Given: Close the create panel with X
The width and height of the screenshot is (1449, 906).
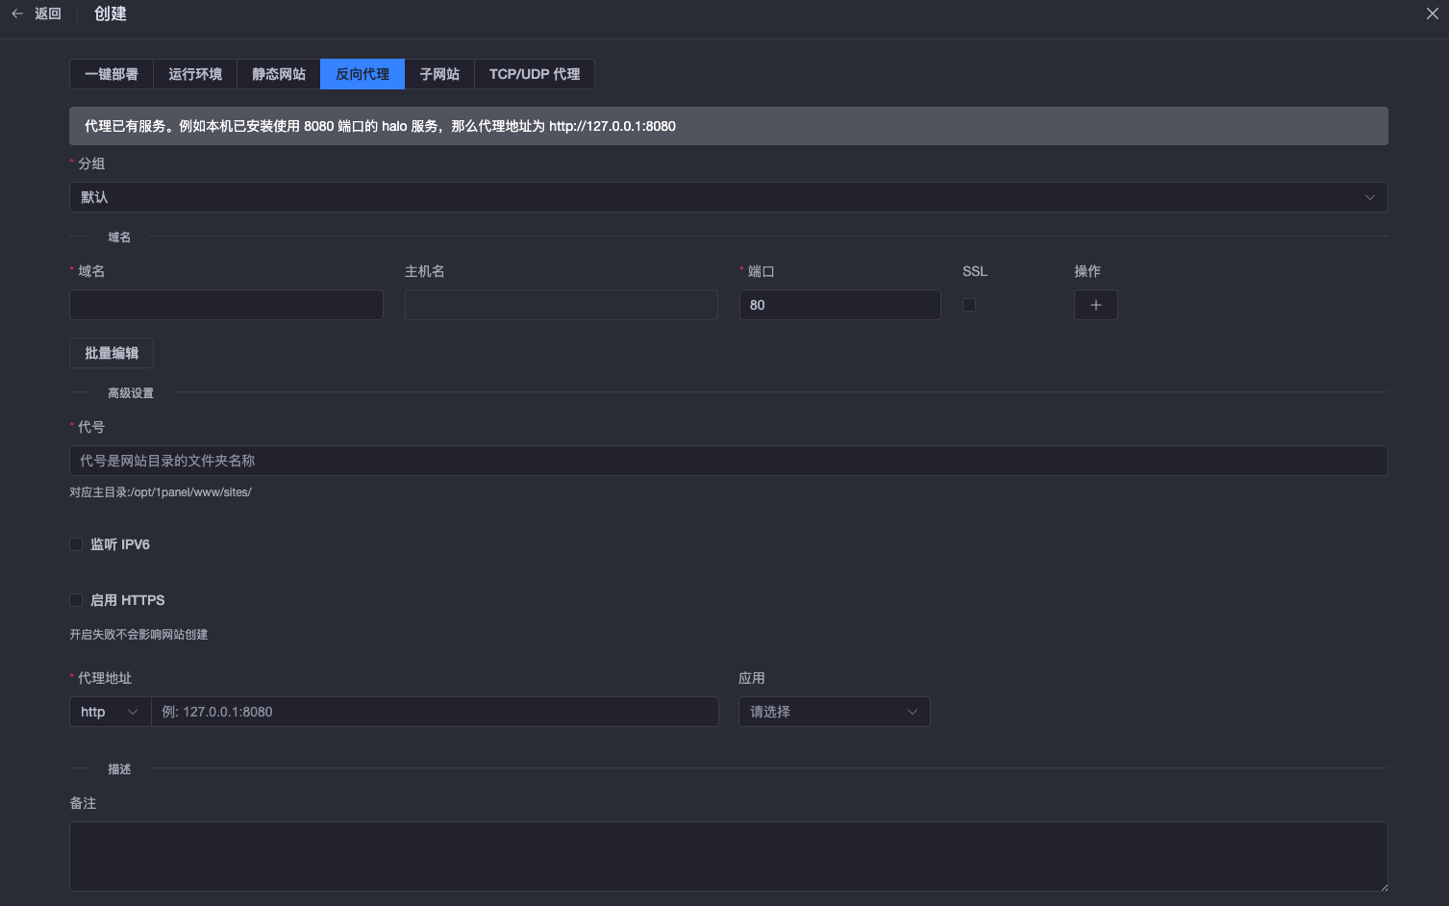Looking at the screenshot, I should tap(1432, 13).
